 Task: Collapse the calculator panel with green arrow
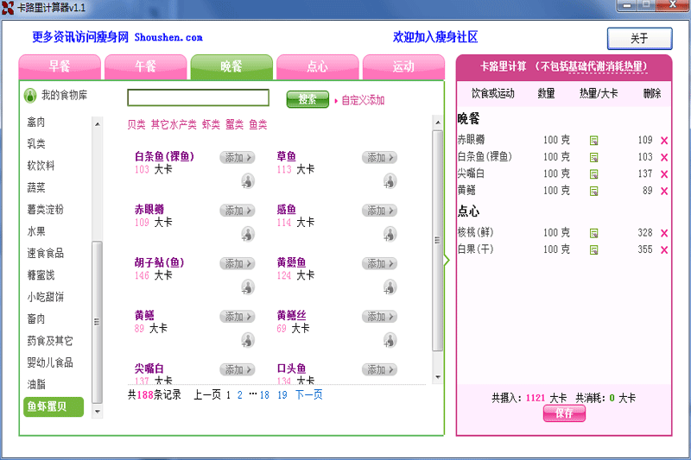[x=447, y=261]
